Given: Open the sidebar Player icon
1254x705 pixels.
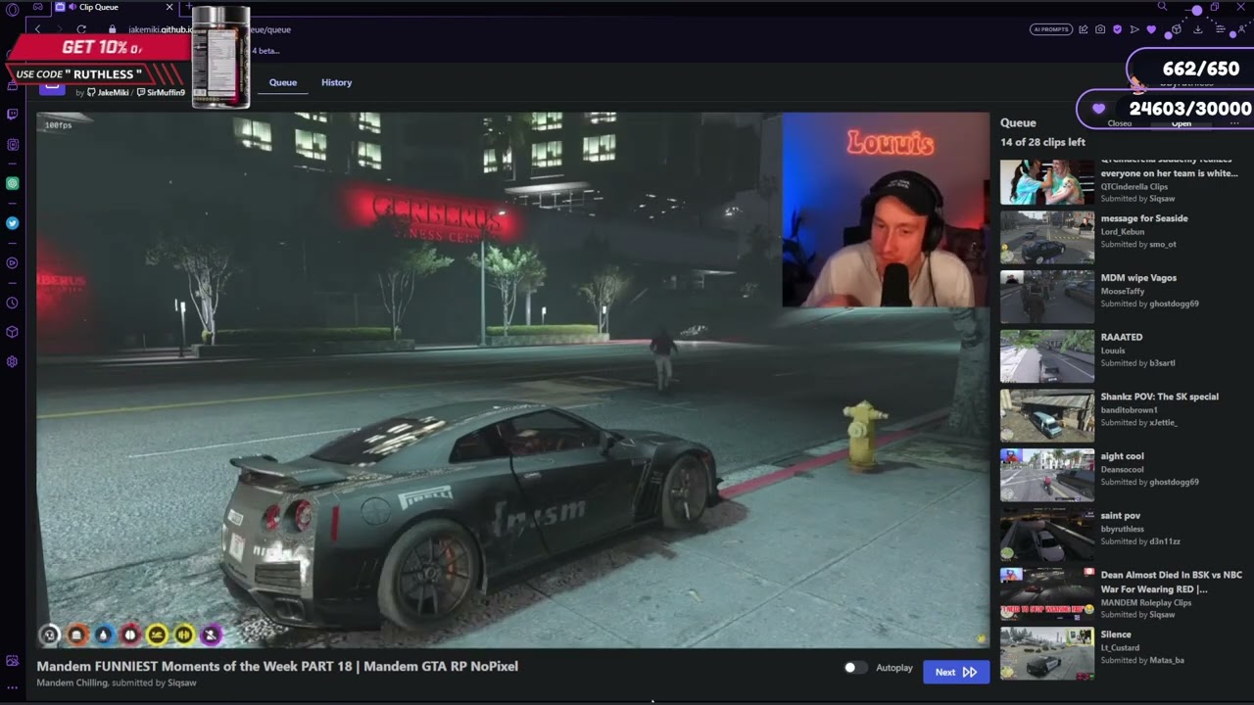Looking at the screenshot, I should (x=12, y=262).
